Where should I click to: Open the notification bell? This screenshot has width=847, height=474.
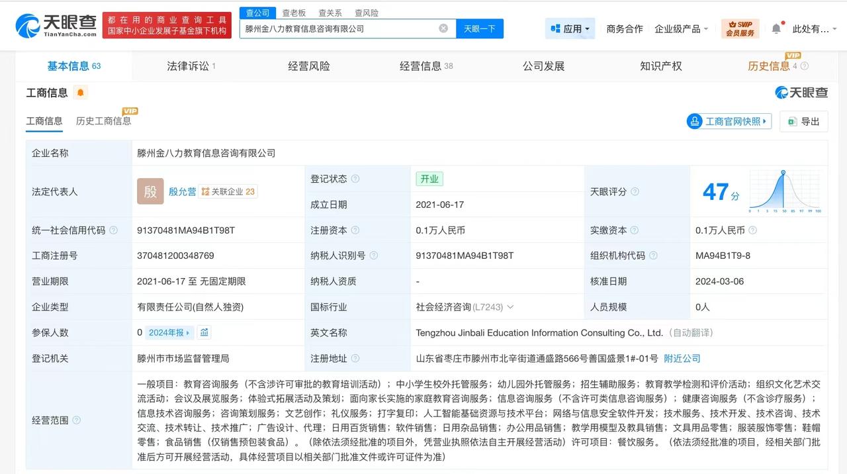776,28
